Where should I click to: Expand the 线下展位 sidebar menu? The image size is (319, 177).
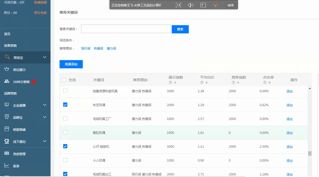click(45, 141)
